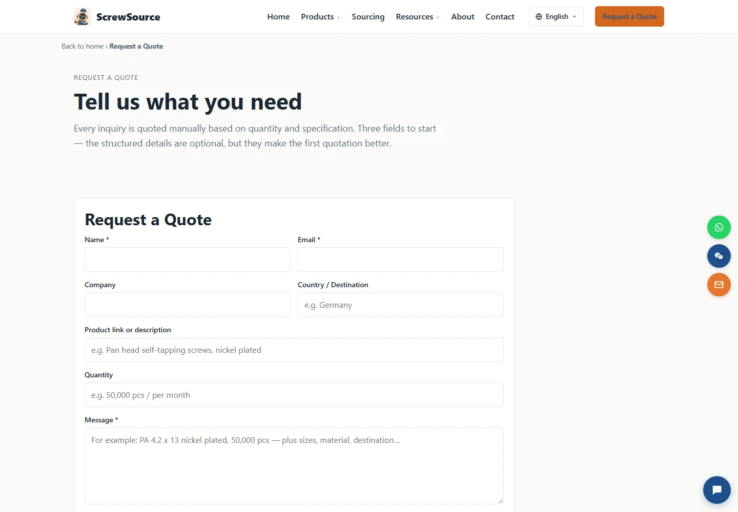Open the WhatsApp floating contact button
This screenshot has height=512, width=738.
[x=719, y=227]
